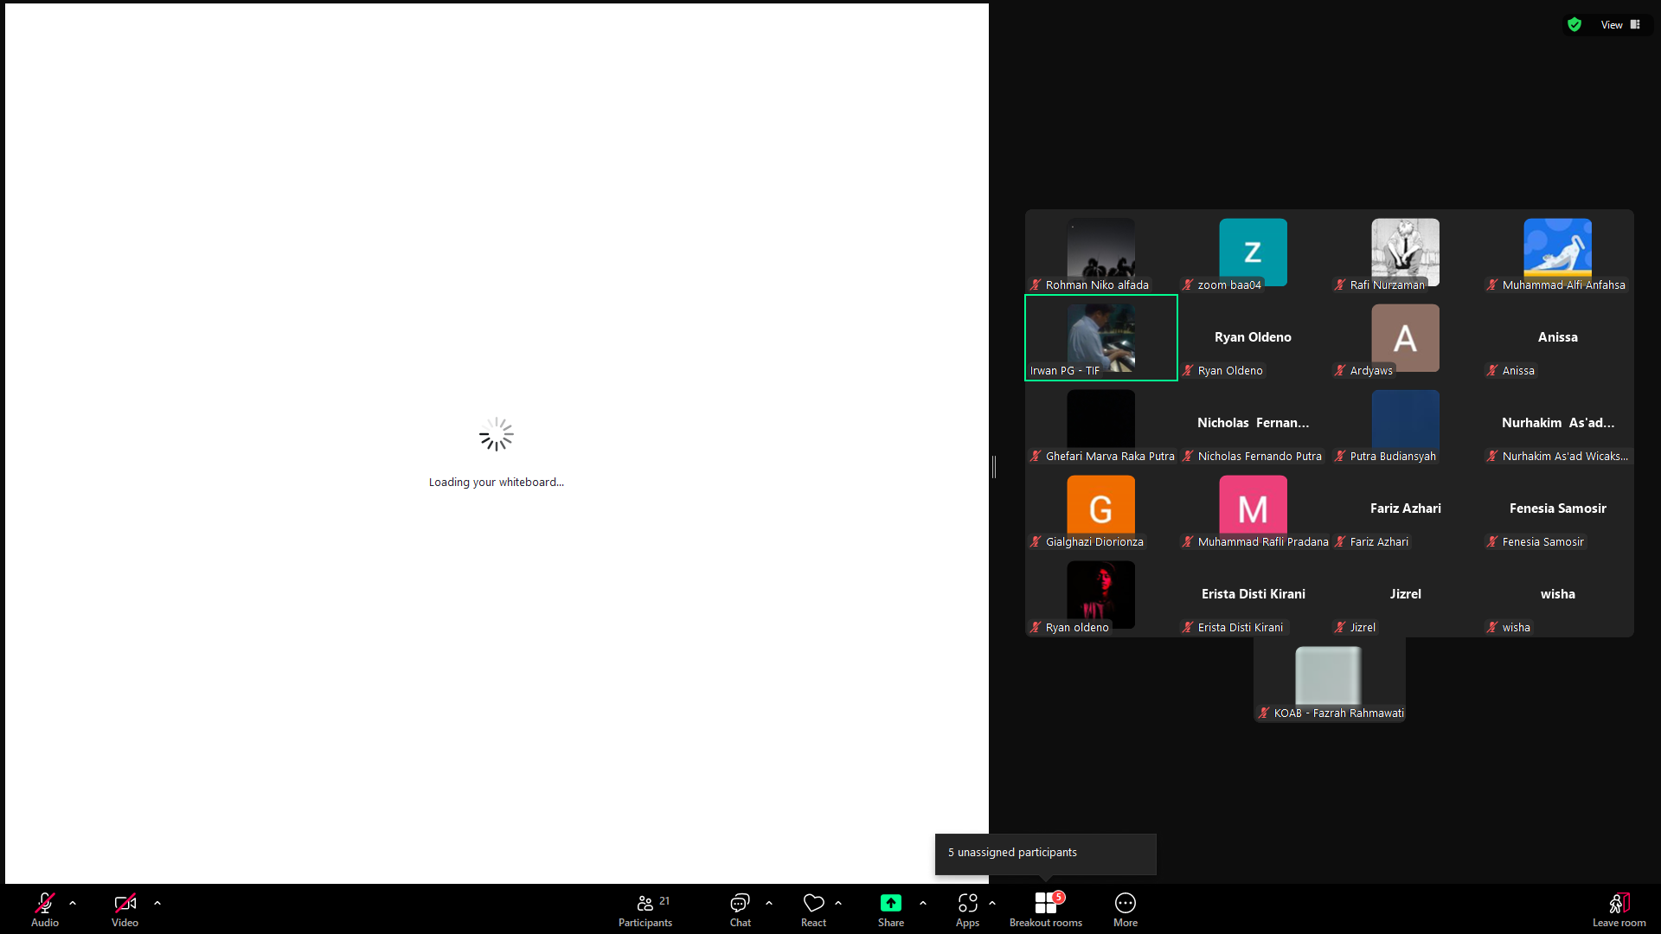Viewport: 1661px width, 934px height.
Task: Click muted mic icon on Erista Disti Kirani
Action: click(x=1188, y=628)
